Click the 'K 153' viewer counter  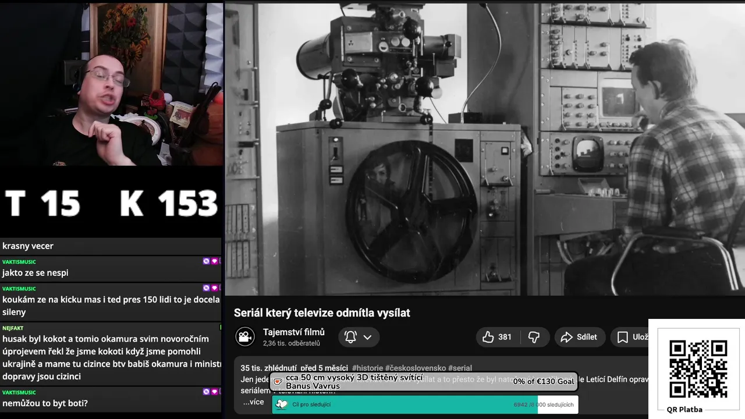169,204
